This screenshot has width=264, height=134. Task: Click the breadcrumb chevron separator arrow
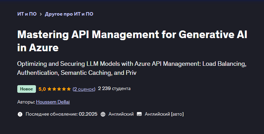[41, 14]
